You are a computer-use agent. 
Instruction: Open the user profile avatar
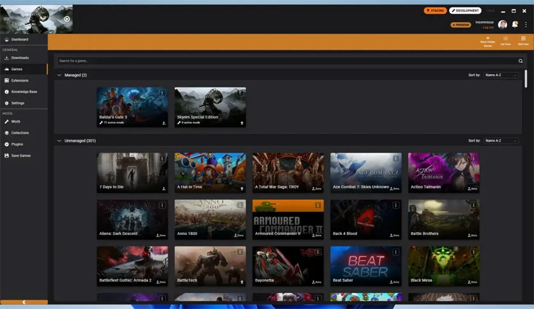[x=502, y=24]
